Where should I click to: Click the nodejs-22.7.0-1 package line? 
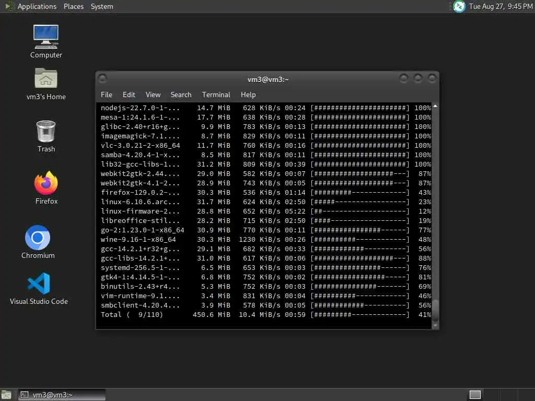(266, 108)
